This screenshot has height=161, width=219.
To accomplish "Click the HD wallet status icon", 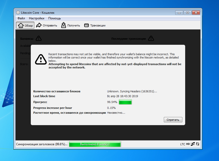I will point(188,144).
